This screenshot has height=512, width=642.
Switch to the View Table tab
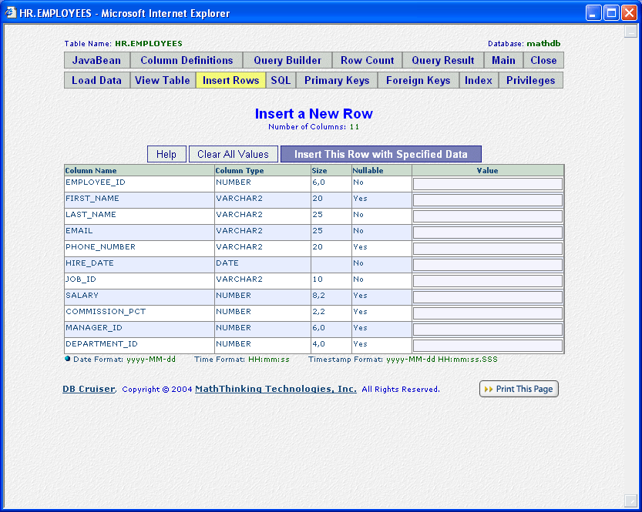coord(163,80)
